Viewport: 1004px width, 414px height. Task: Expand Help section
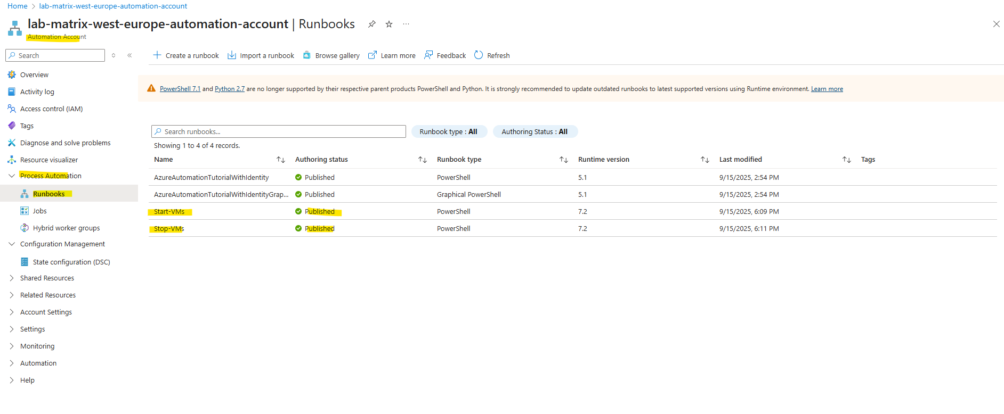(12, 380)
